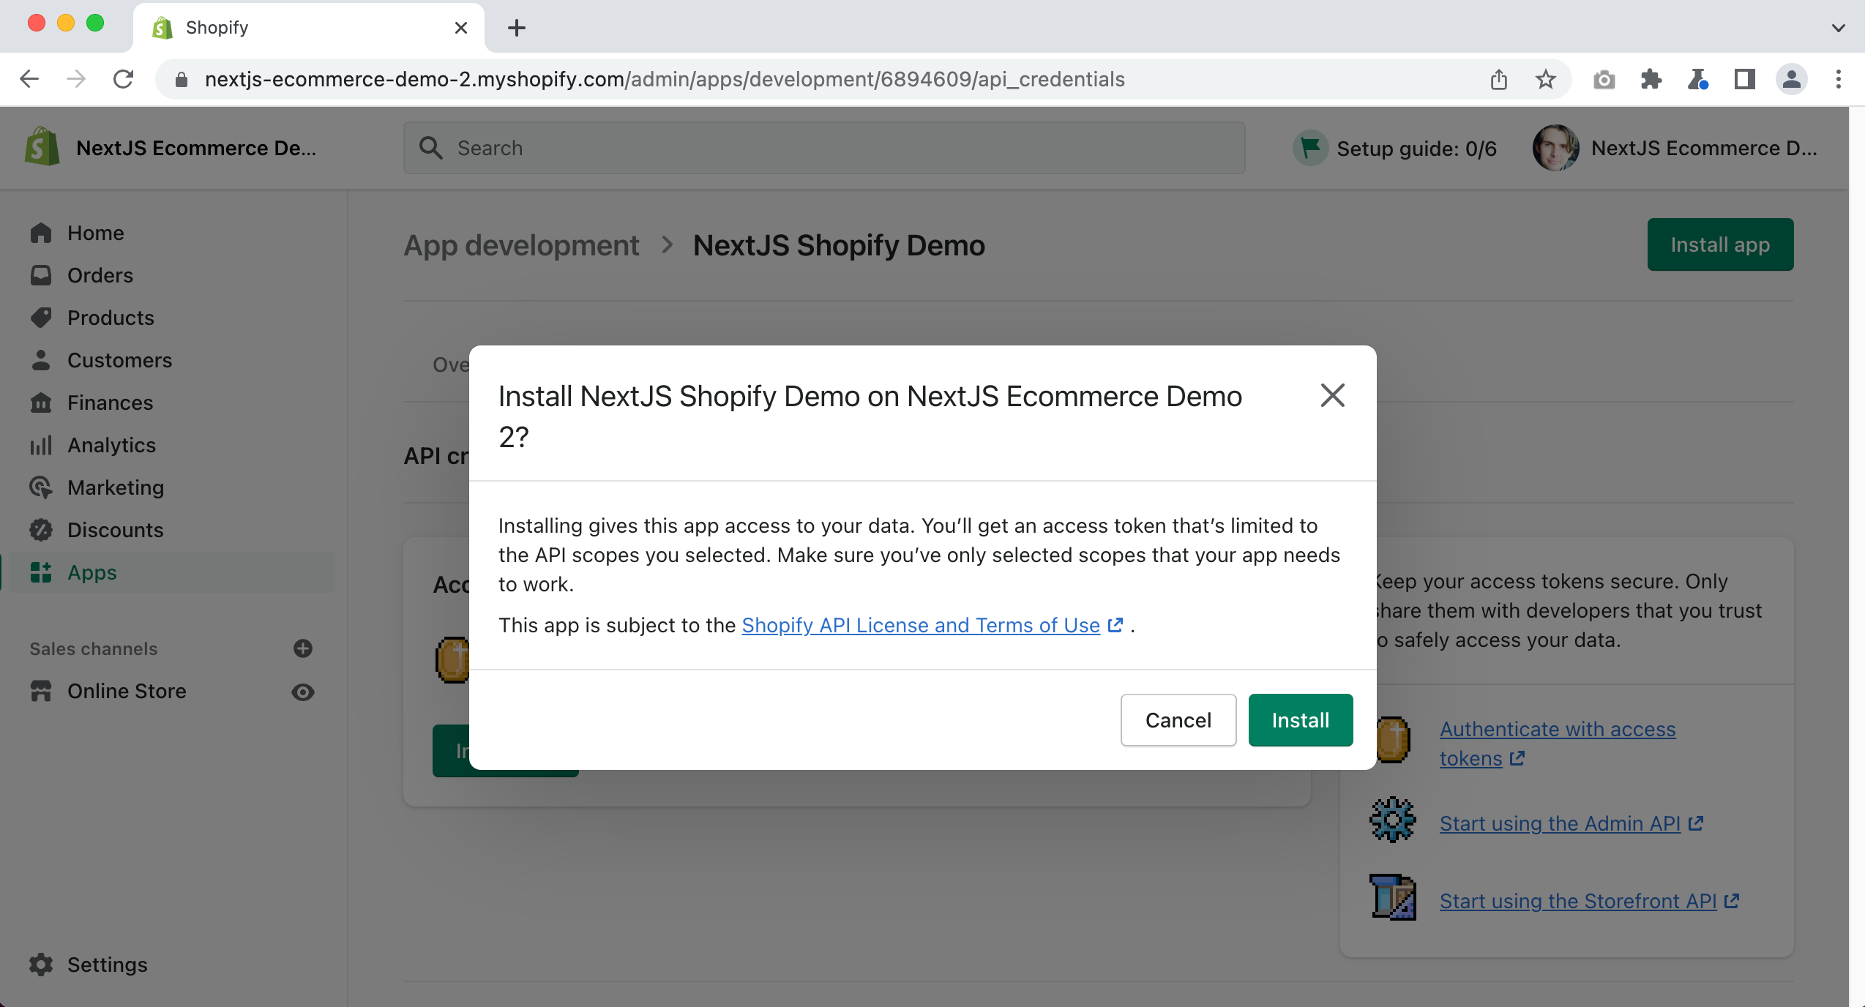Close the Shopify browser tab

[461, 28]
